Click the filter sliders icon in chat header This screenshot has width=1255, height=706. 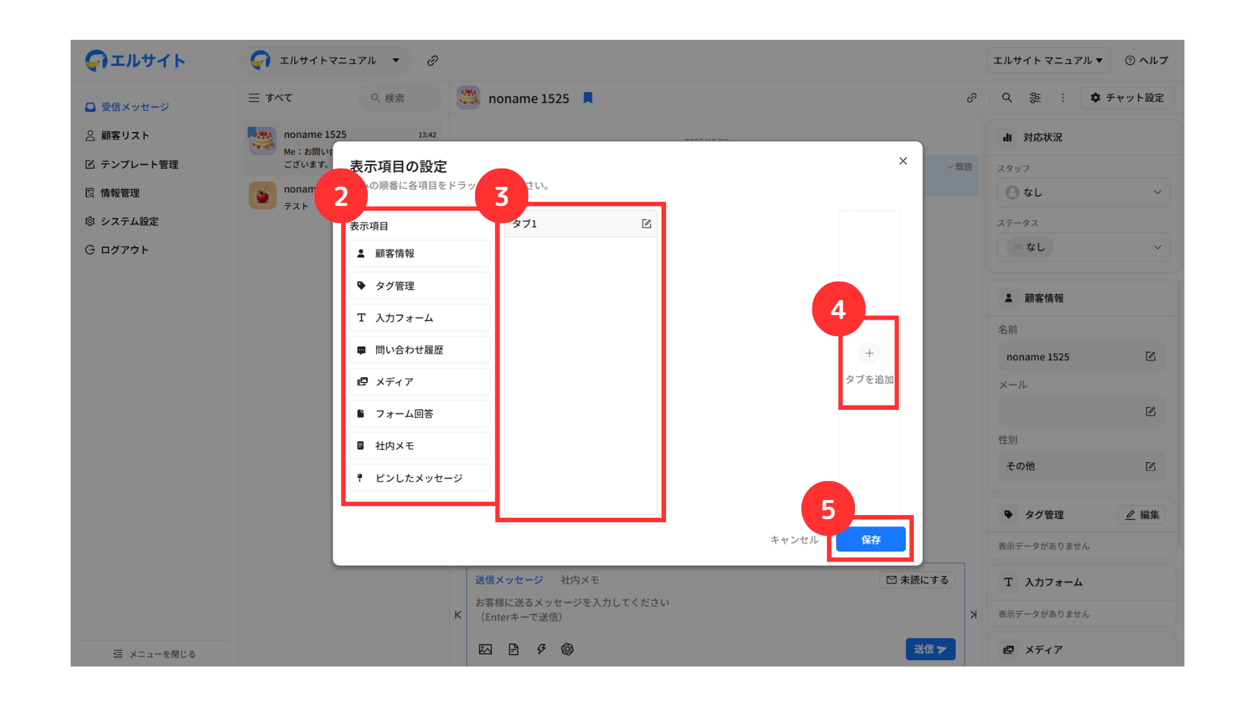(1035, 98)
